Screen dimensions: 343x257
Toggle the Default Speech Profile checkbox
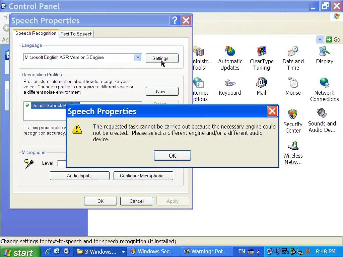coord(27,105)
